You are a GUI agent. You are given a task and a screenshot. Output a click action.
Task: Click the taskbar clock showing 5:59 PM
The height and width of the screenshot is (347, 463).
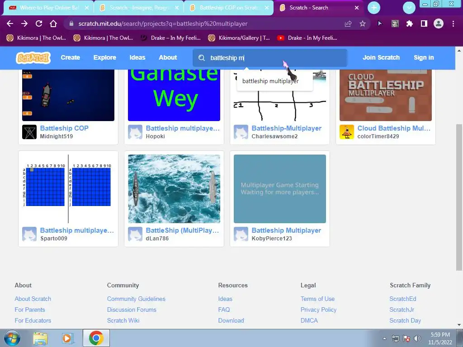tap(440, 338)
